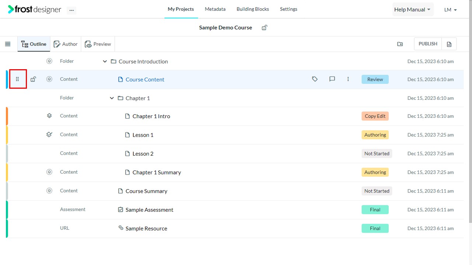Click the document icon right of Publish
This screenshot has width=472, height=265.
(449, 44)
